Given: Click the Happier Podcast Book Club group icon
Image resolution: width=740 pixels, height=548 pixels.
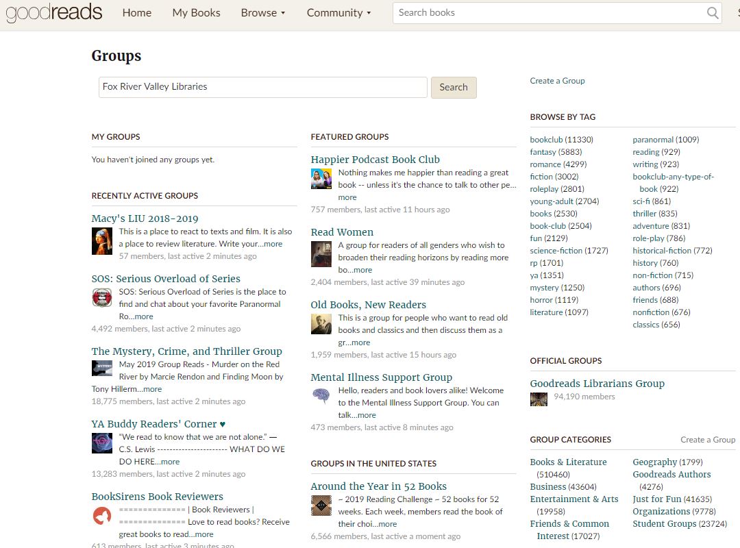Looking at the screenshot, I should click(321, 179).
